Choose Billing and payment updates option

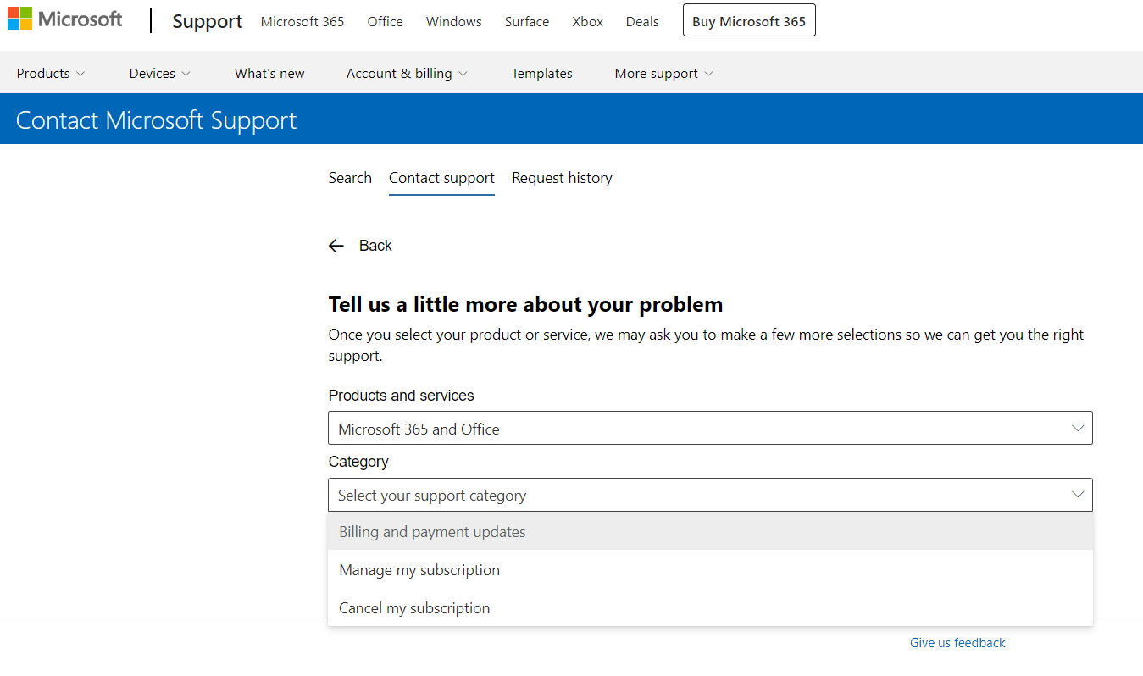710,532
